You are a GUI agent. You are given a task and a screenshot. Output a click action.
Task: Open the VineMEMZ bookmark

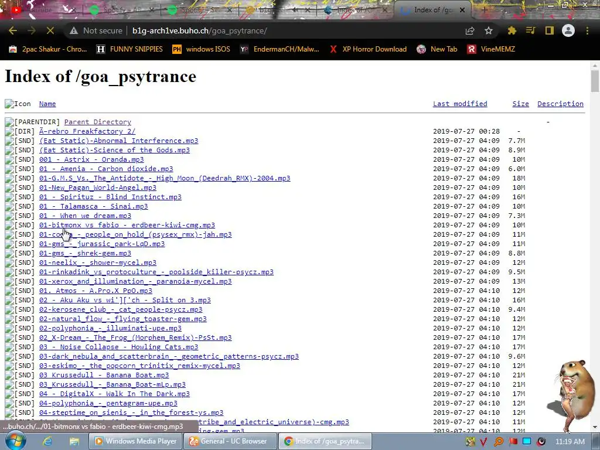click(491, 49)
